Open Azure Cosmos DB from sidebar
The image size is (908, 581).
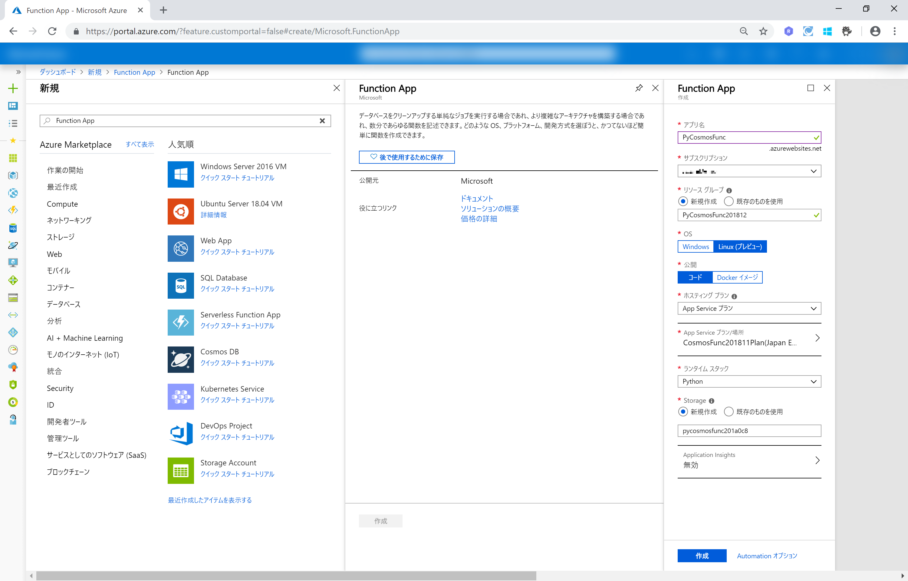(x=13, y=245)
